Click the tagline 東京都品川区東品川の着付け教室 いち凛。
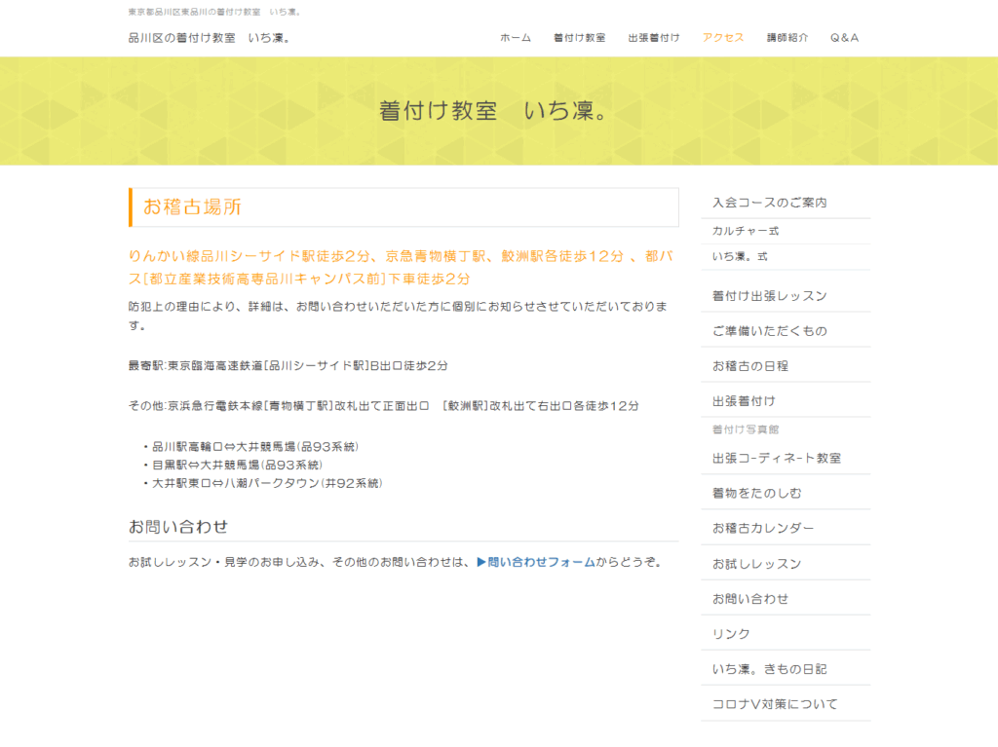Viewport: 998px width, 747px height. [x=215, y=12]
